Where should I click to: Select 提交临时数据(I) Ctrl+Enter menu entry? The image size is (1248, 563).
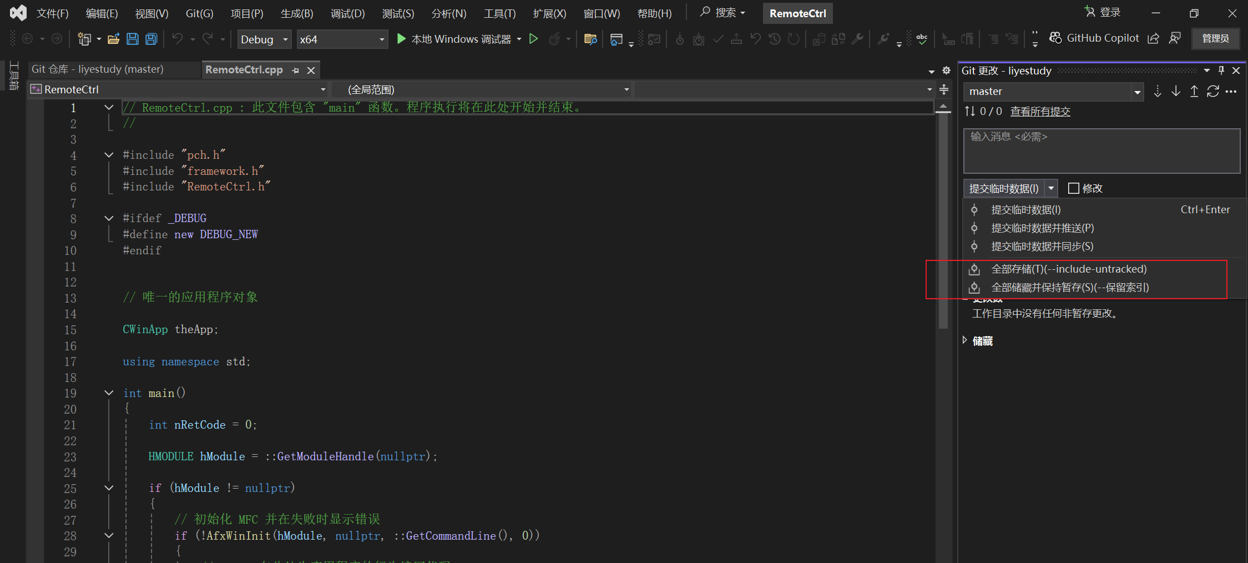tap(1104, 210)
